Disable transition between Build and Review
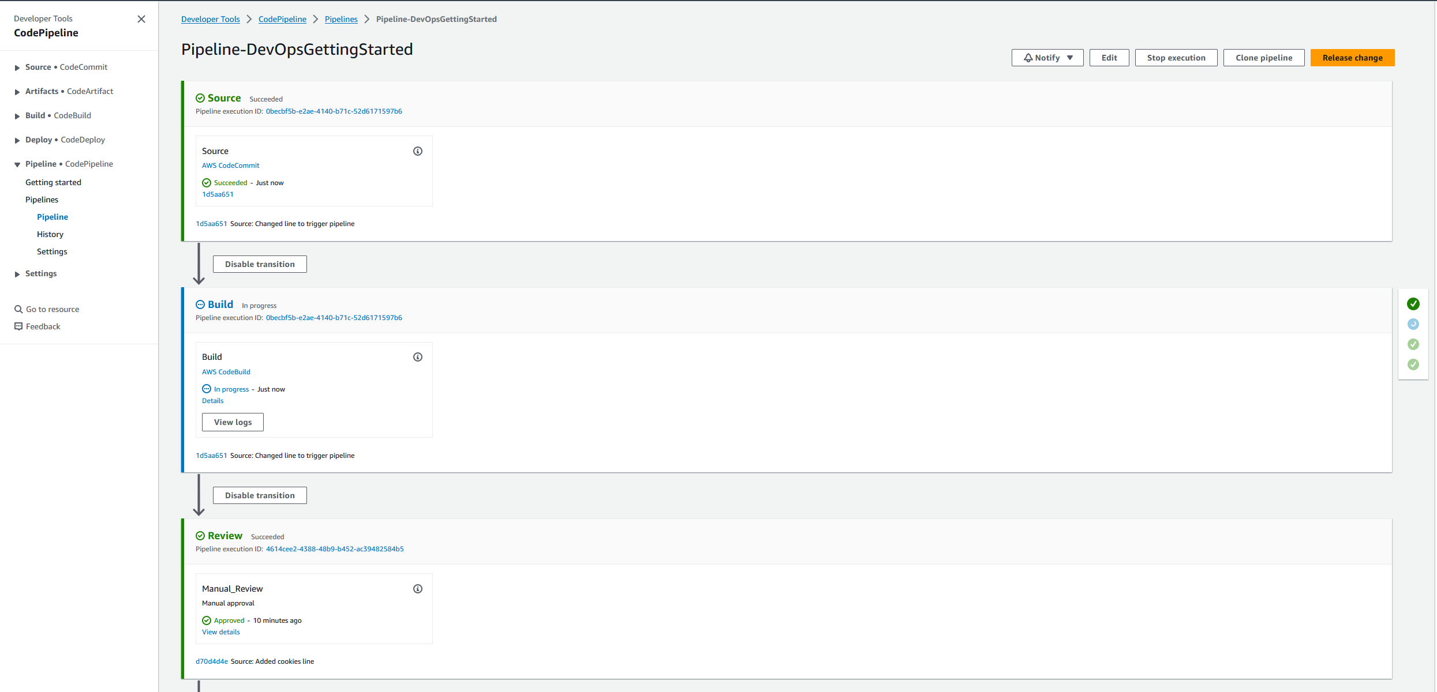The width and height of the screenshot is (1437, 692). click(x=260, y=495)
